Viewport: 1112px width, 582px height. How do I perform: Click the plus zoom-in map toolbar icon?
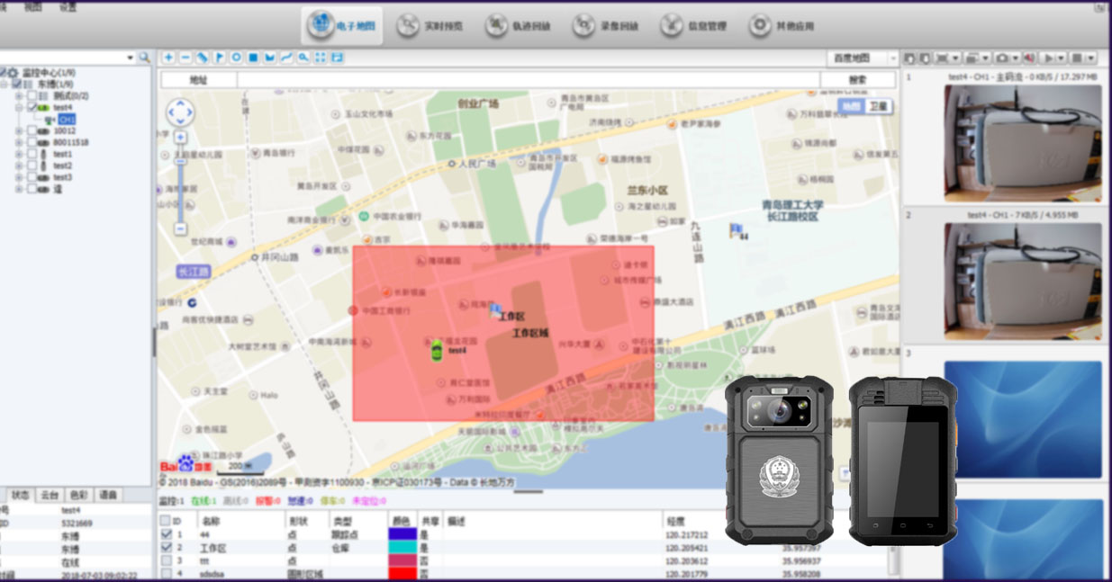168,58
